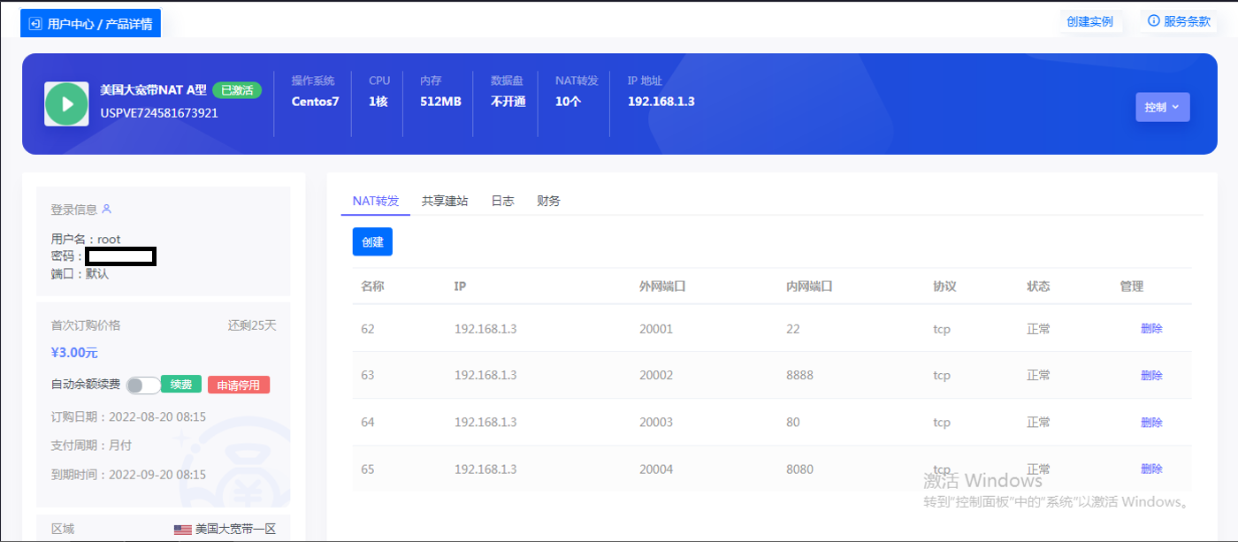The width and height of the screenshot is (1238, 542).
Task: Open the 共享建站 tab
Action: pos(445,201)
